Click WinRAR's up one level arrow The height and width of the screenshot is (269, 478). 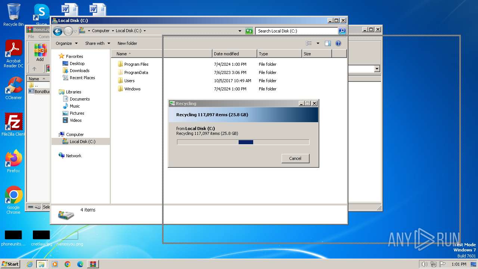tap(34, 69)
